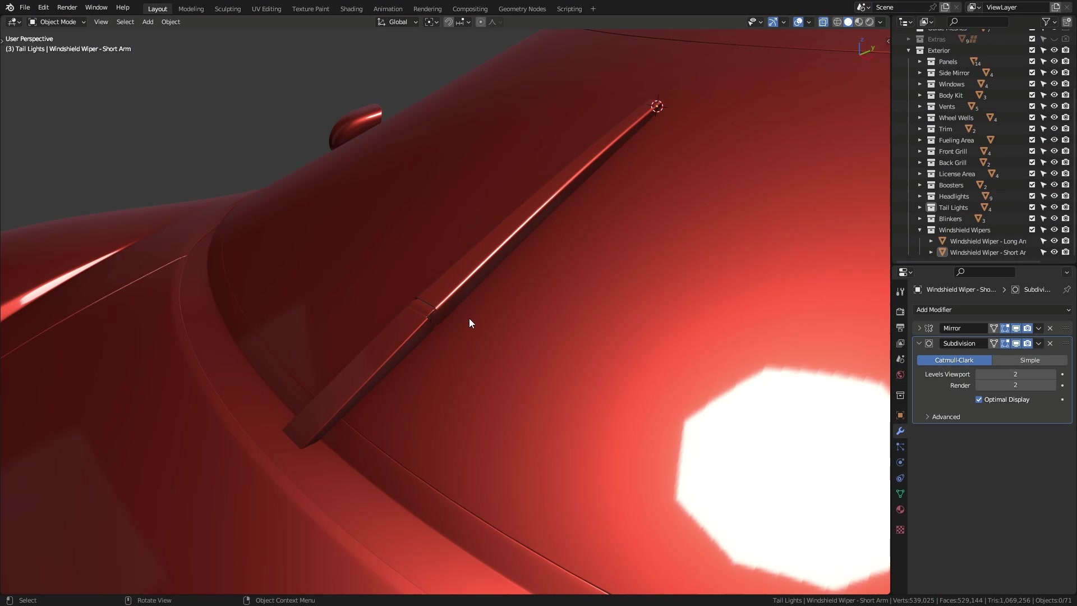Open Modifier properties tab (wrench icon)
This screenshot has height=606, width=1077.
[x=900, y=431]
